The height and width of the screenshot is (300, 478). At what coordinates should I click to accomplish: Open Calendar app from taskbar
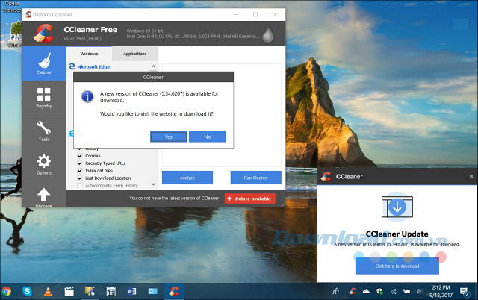(111, 292)
